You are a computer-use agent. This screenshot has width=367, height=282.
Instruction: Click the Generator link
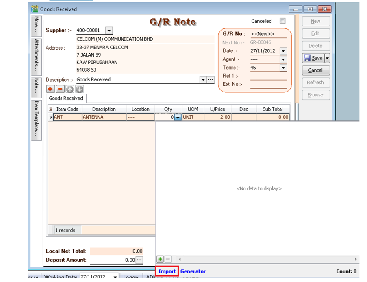click(x=193, y=271)
